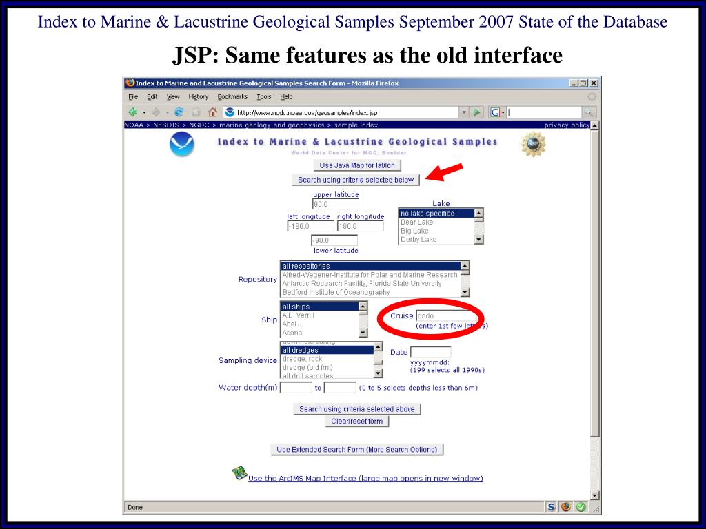Open the Help menu
This screenshot has height=529, width=706.
point(286,96)
